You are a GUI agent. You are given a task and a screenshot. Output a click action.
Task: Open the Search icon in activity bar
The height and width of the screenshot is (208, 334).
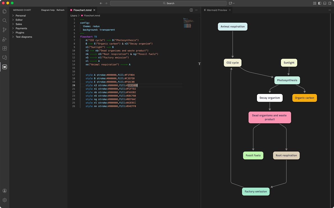point(4,20)
